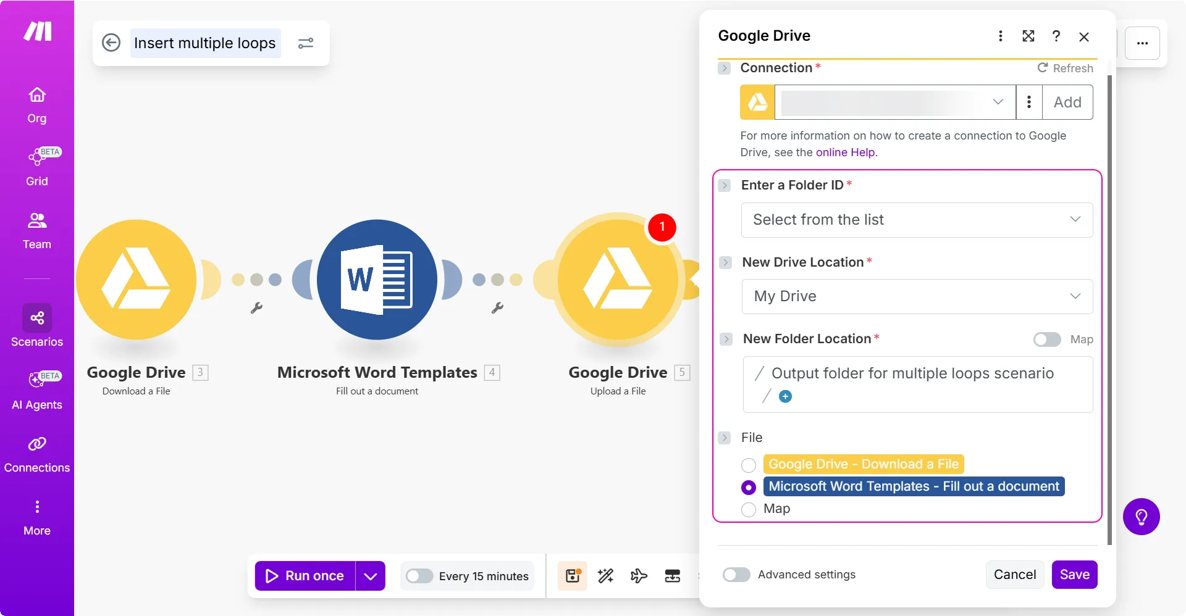Image resolution: width=1186 pixels, height=616 pixels.
Task: Open the connection selection dropdown
Action: [x=895, y=102]
